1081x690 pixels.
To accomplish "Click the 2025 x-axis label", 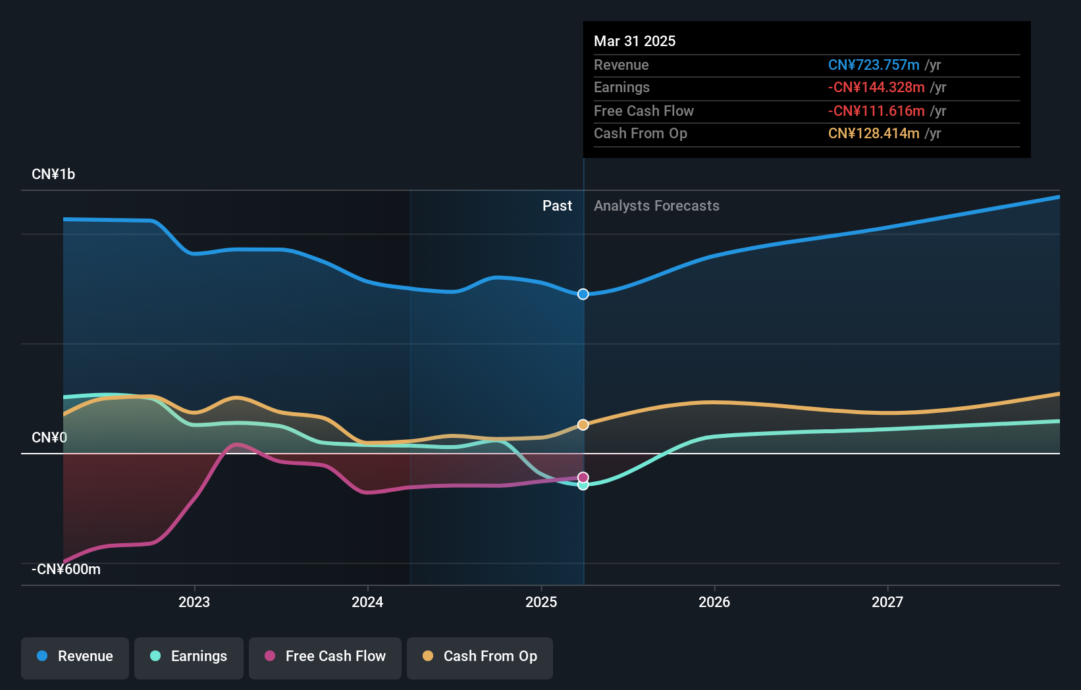I will 541,602.
